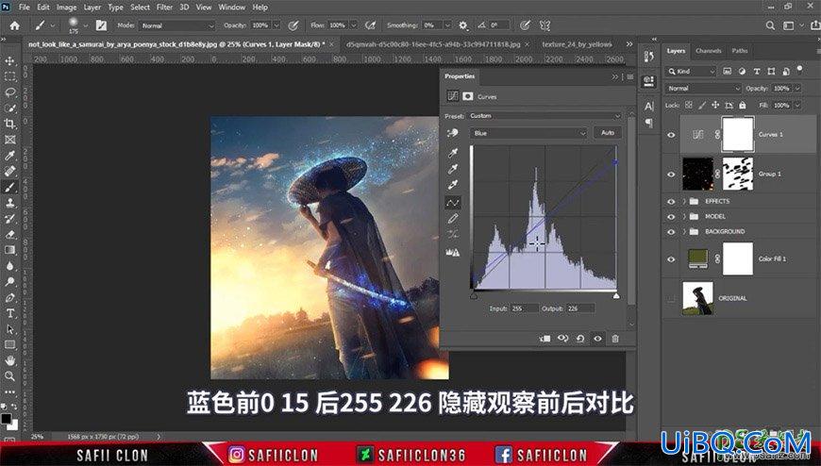Click black point eyedropper in Curves
Viewport: 821px width, 466px height.
452,153
